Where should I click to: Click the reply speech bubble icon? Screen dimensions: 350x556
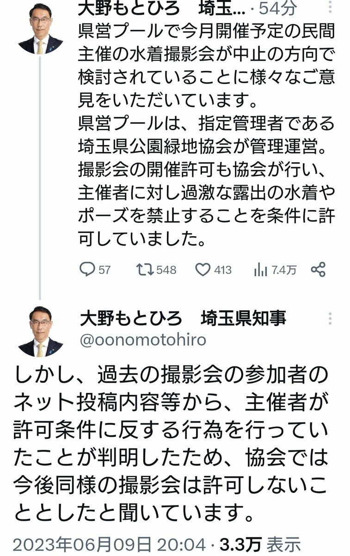(x=87, y=270)
